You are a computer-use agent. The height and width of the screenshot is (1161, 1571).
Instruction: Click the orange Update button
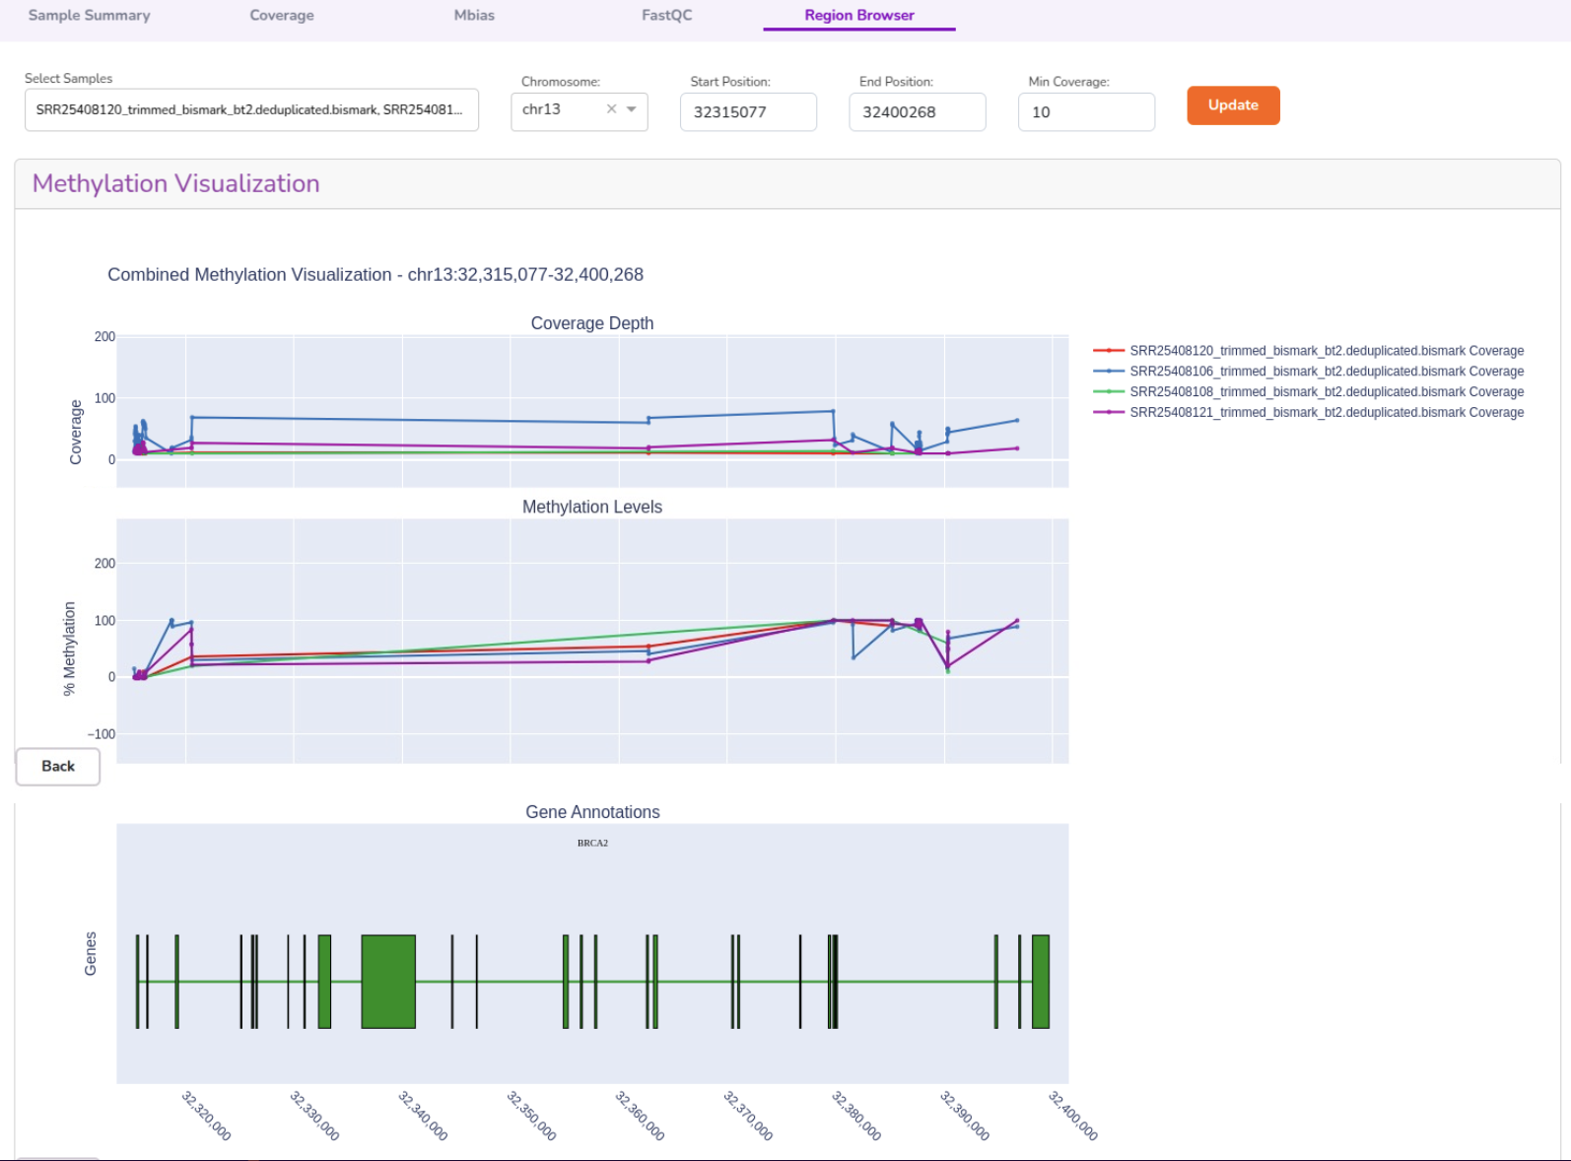pos(1233,105)
